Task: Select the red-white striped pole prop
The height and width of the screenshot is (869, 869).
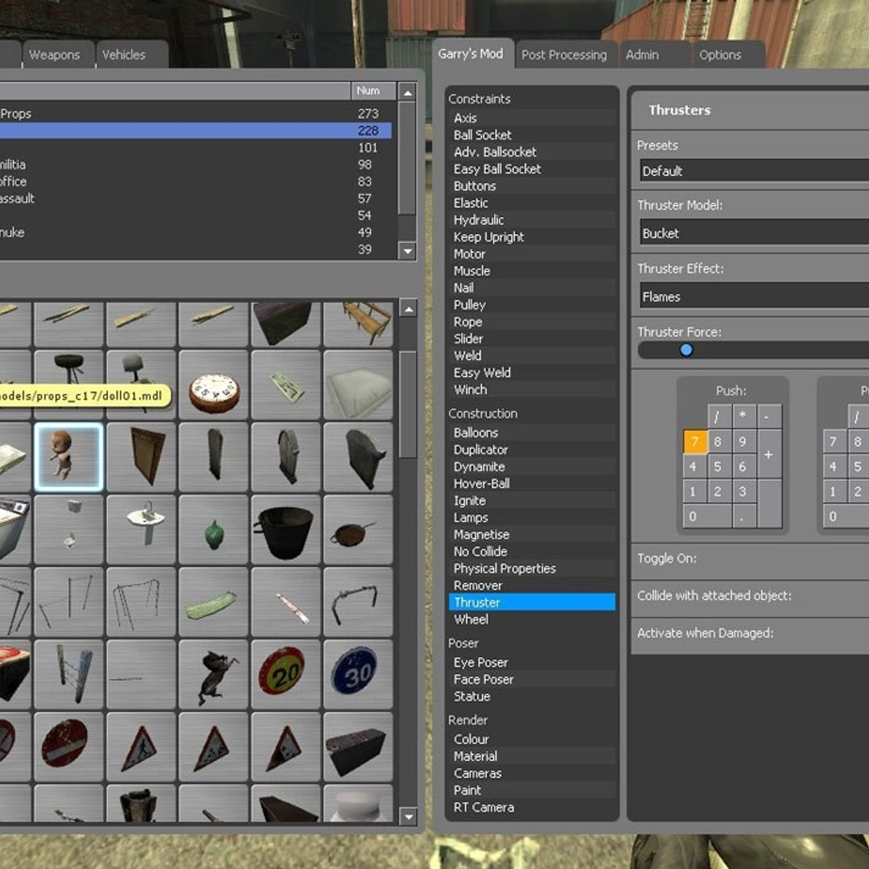Action: tap(286, 602)
